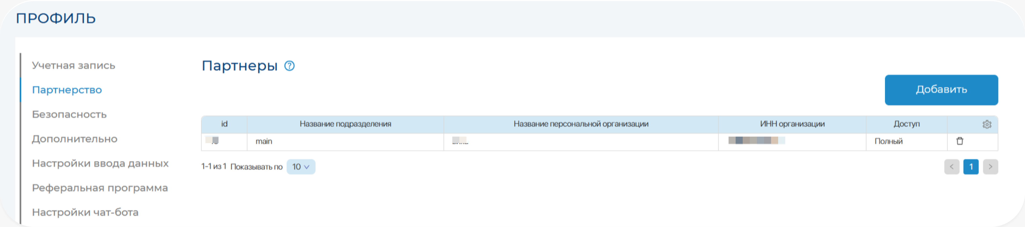This screenshot has height=227, width=1025.
Task: Switch to Партнерство section
Action: tap(67, 90)
